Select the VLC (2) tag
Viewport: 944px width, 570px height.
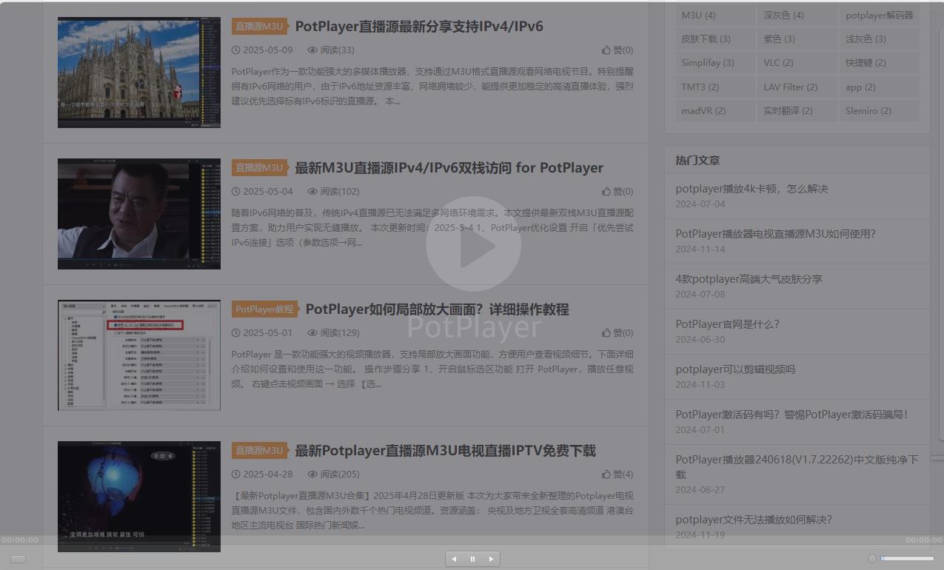tap(797, 63)
